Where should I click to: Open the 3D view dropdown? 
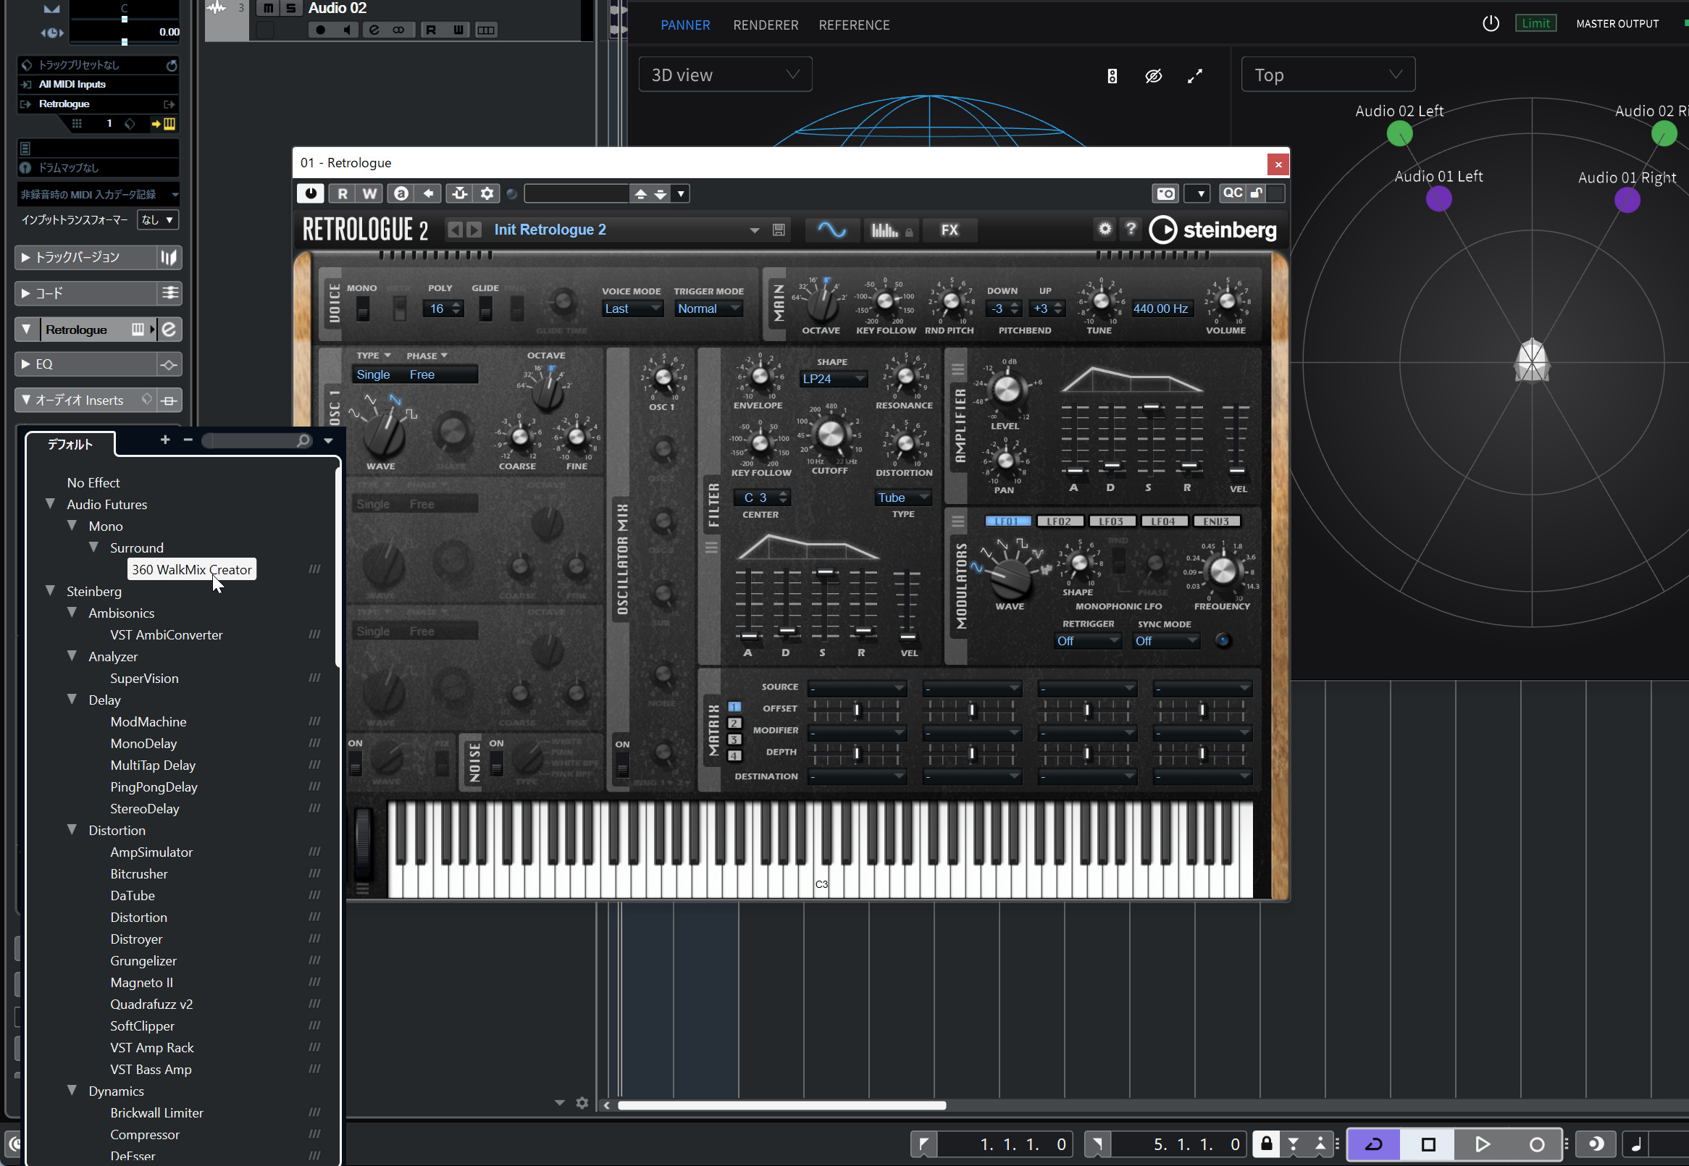coord(725,75)
